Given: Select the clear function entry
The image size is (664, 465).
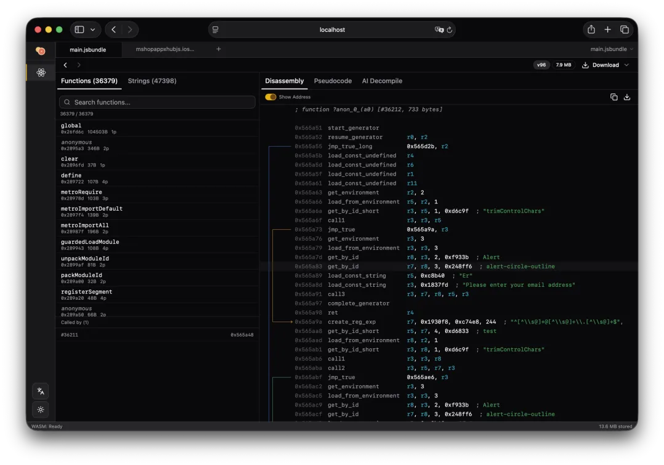Looking at the screenshot, I should pos(157,162).
